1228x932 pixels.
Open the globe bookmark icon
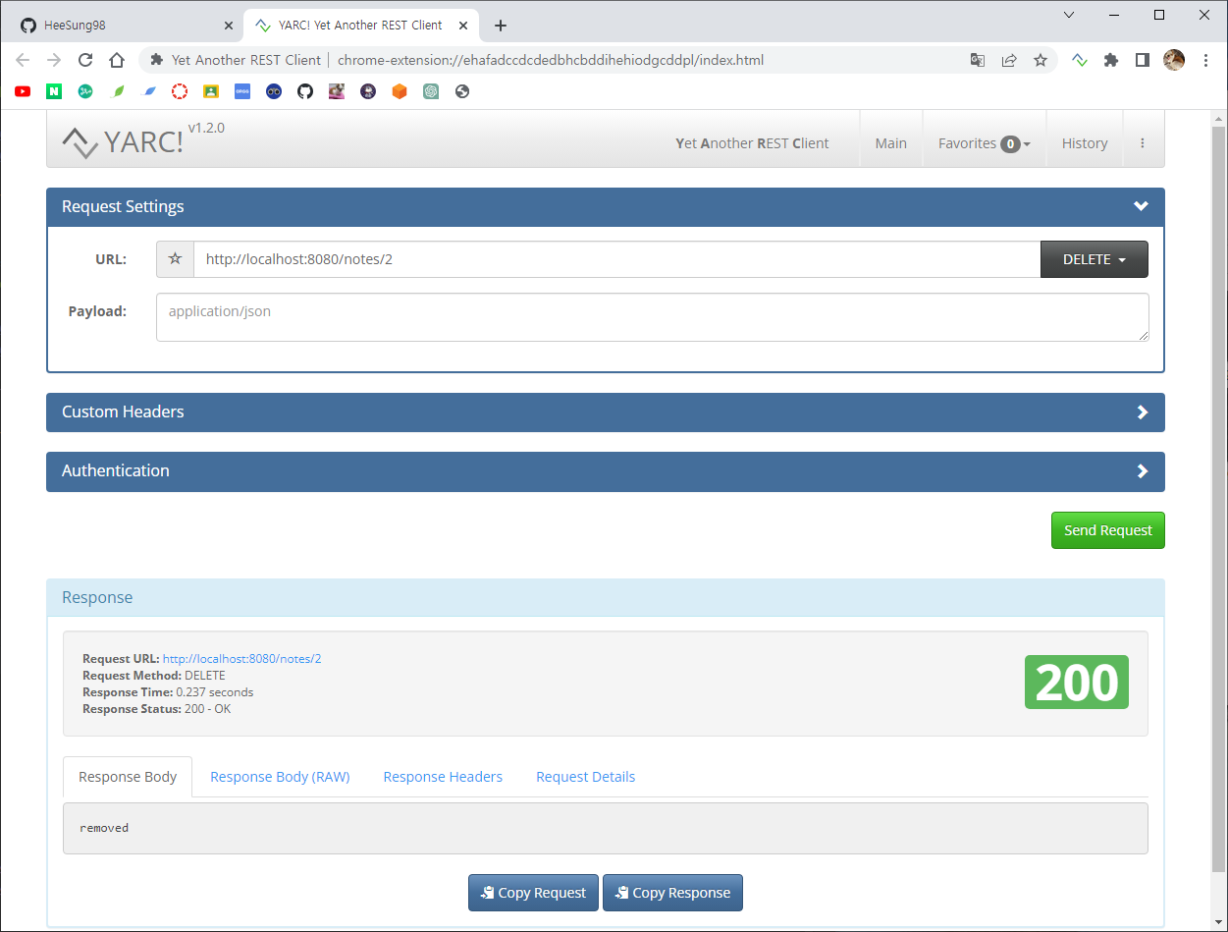[x=462, y=91]
